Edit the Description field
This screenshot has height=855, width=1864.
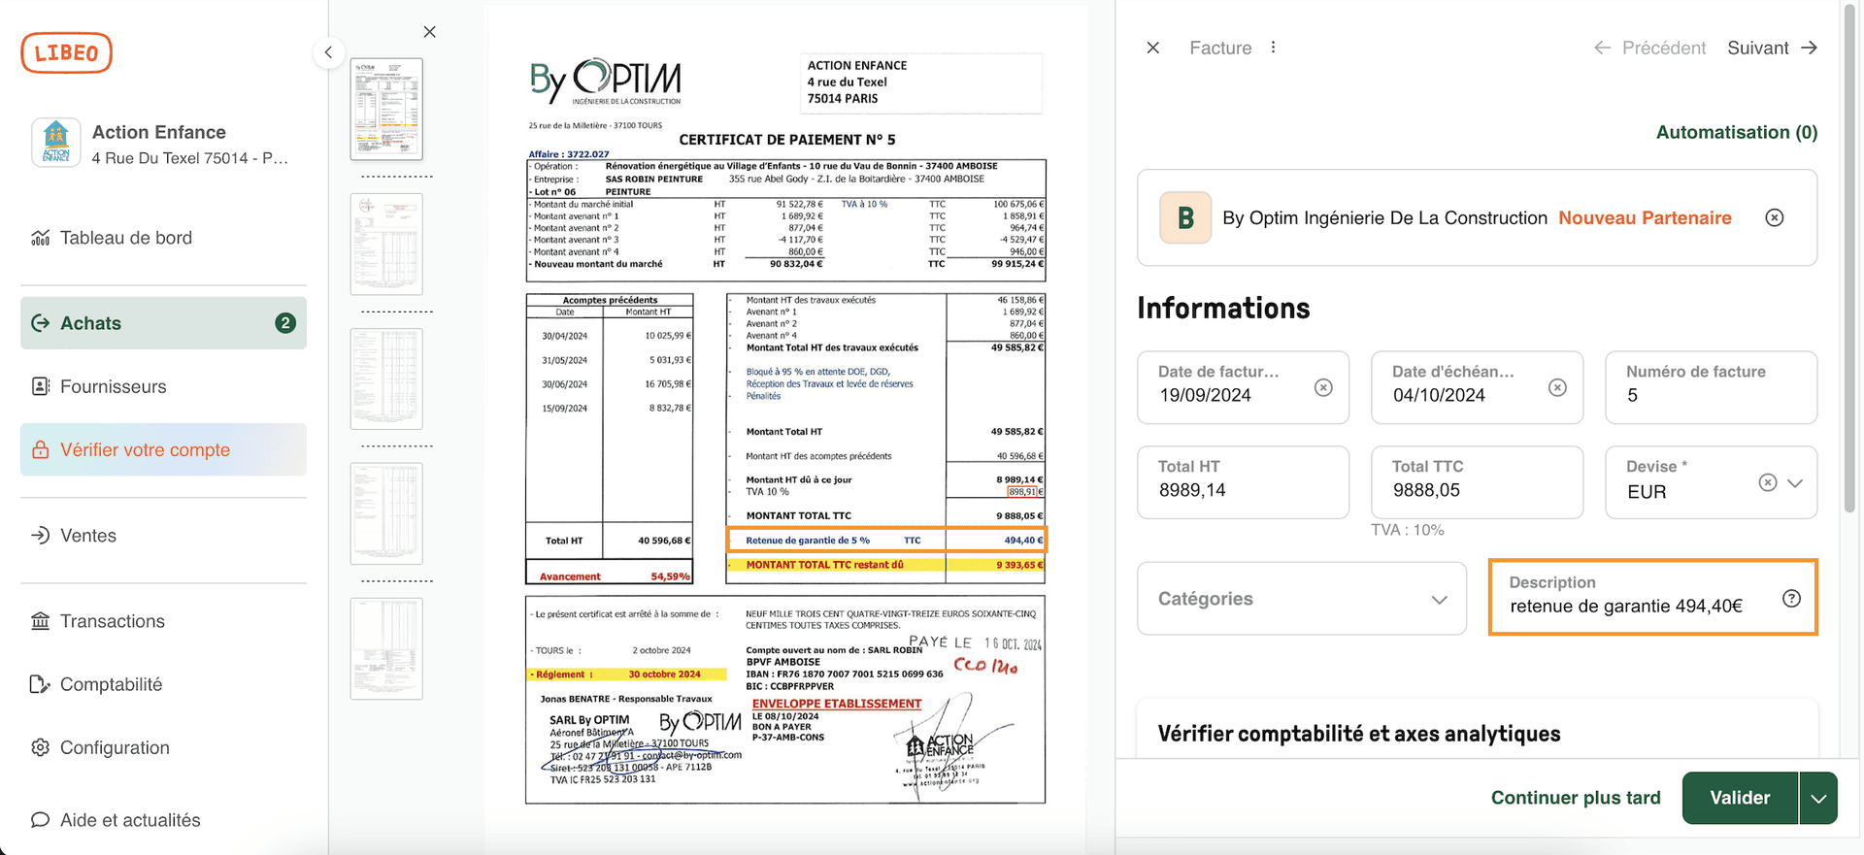(1652, 597)
